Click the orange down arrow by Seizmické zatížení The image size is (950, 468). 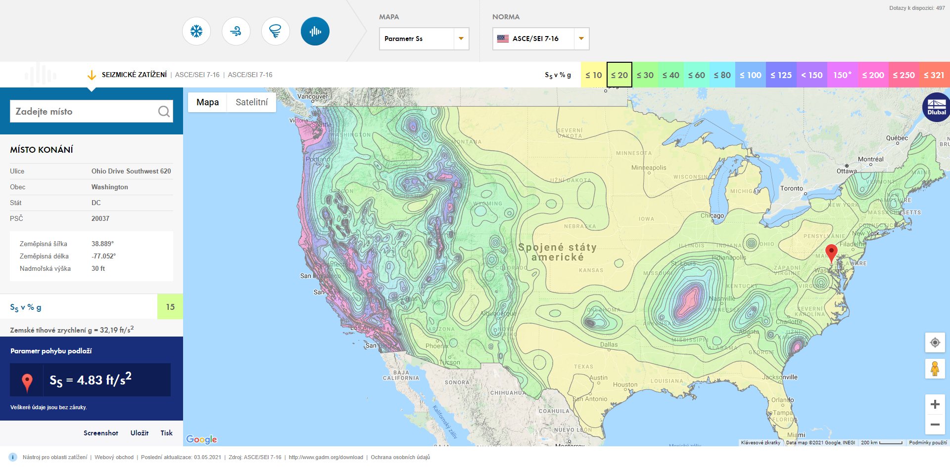tap(92, 75)
